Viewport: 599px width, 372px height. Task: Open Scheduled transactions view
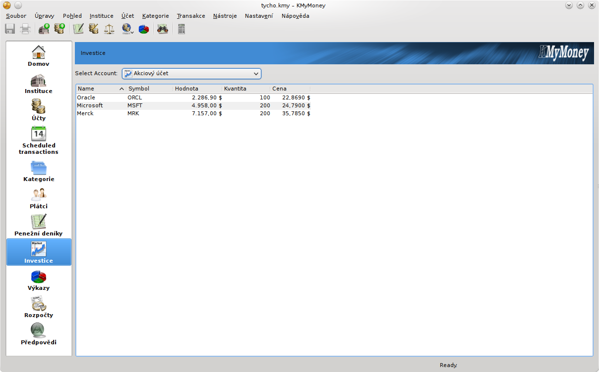tap(39, 140)
